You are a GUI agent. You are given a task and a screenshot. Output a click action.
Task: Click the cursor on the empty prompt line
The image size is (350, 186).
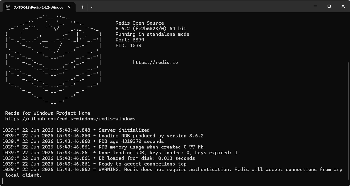[3, 181]
